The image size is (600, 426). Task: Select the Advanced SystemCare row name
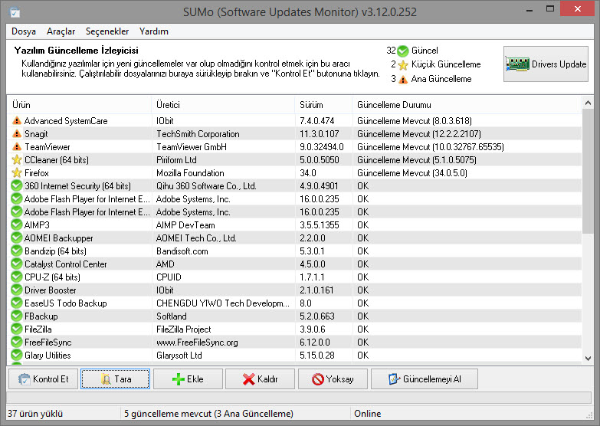pos(66,121)
